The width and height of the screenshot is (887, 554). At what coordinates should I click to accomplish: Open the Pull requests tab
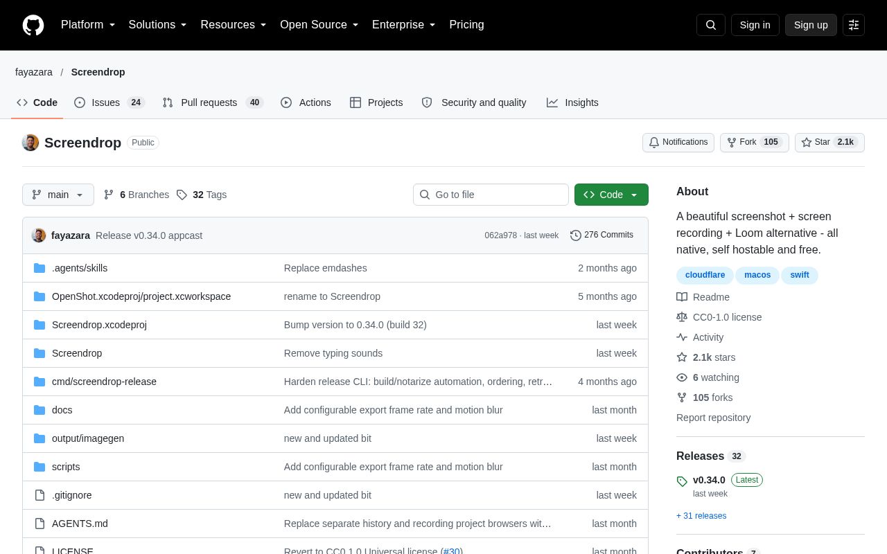tap(213, 102)
